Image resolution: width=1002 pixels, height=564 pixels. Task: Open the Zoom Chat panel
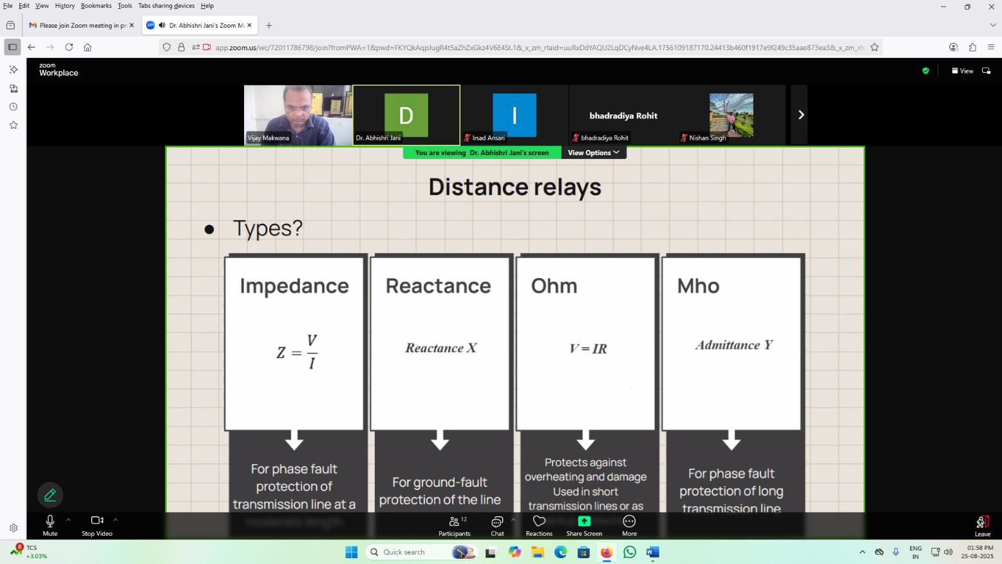point(497,525)
